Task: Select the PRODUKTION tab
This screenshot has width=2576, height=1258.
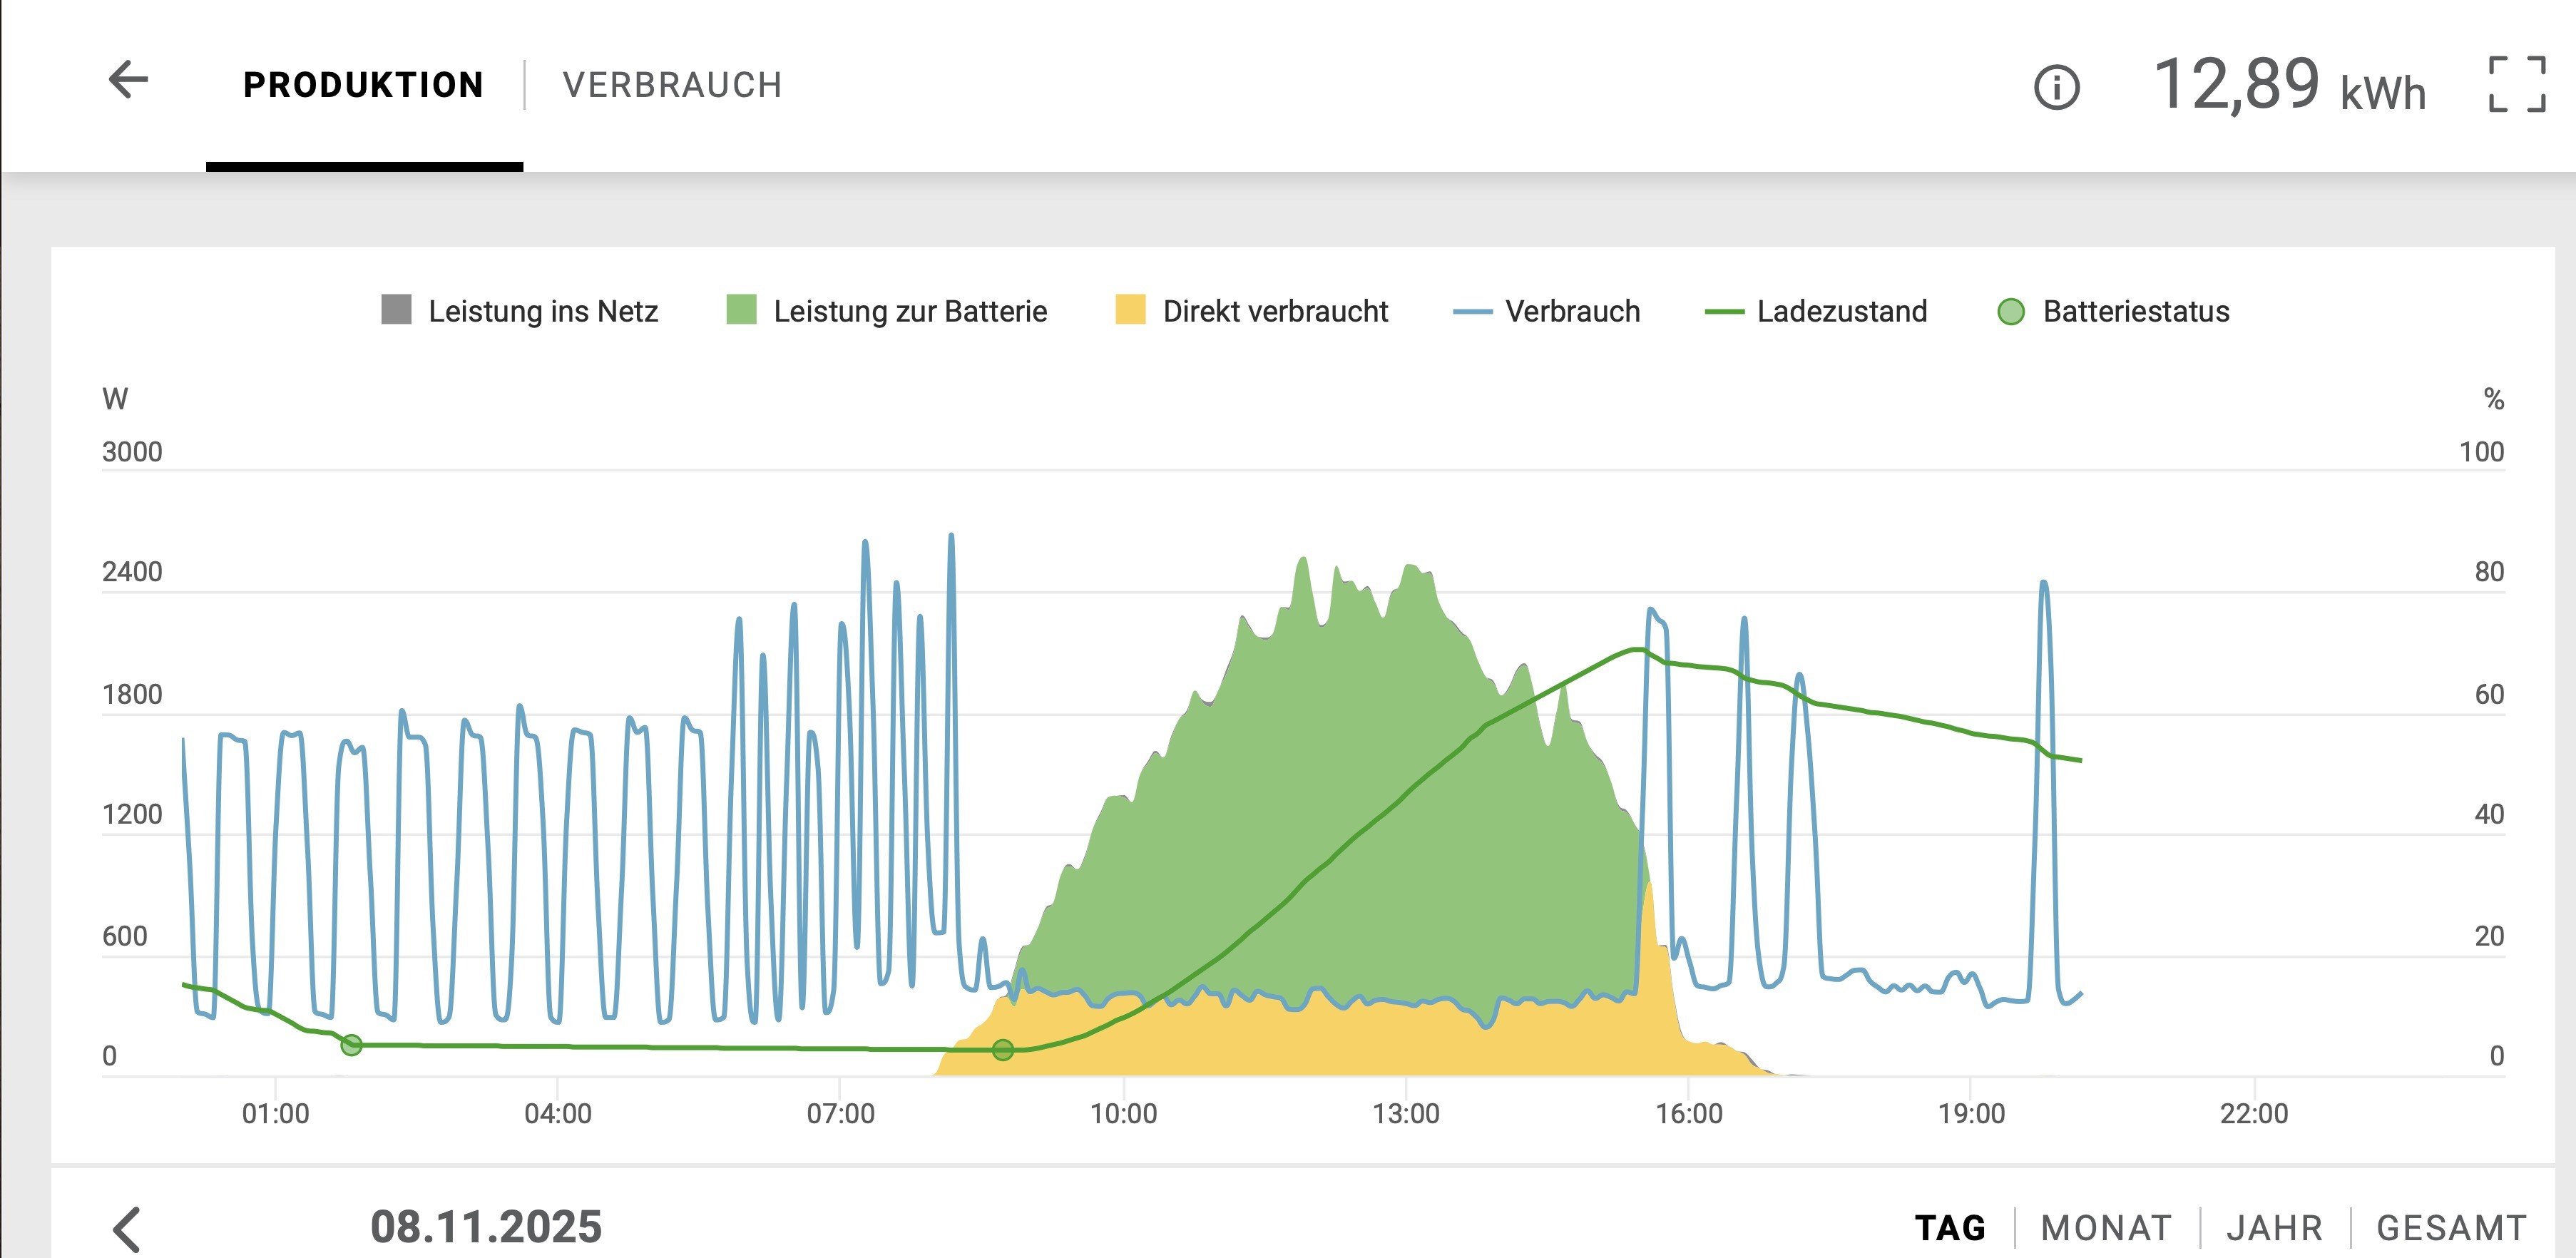Action: coord(364,85)
